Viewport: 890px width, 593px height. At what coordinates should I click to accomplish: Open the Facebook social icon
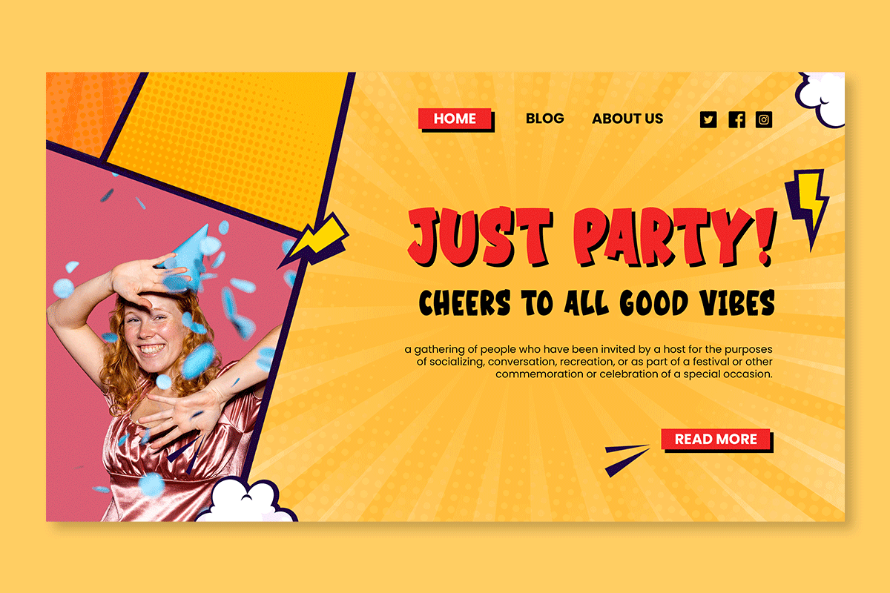[x=736, y=119]
